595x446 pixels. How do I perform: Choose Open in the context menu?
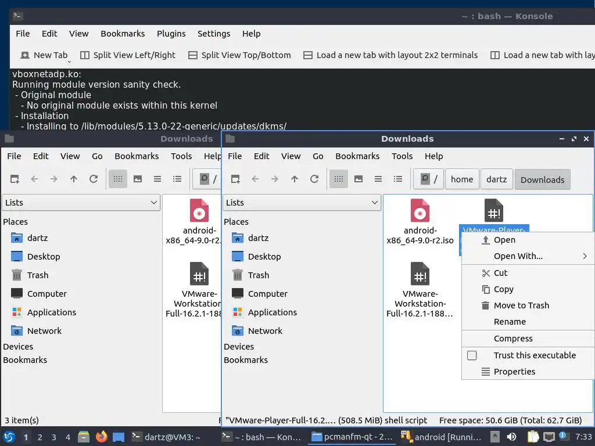click(x=528, y=240)
